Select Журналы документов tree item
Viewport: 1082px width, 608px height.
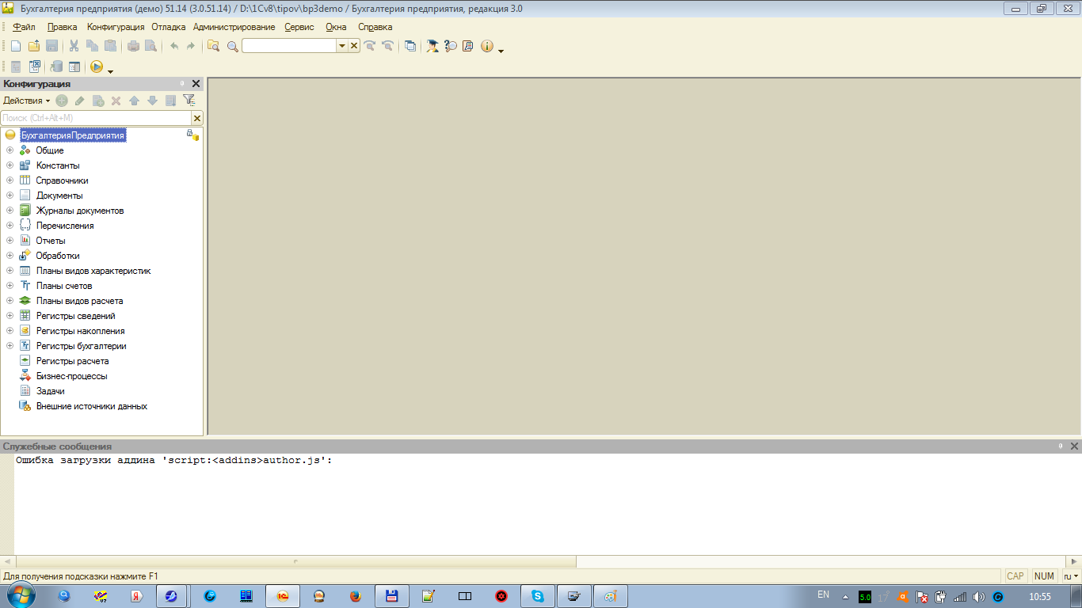(80, 211)
